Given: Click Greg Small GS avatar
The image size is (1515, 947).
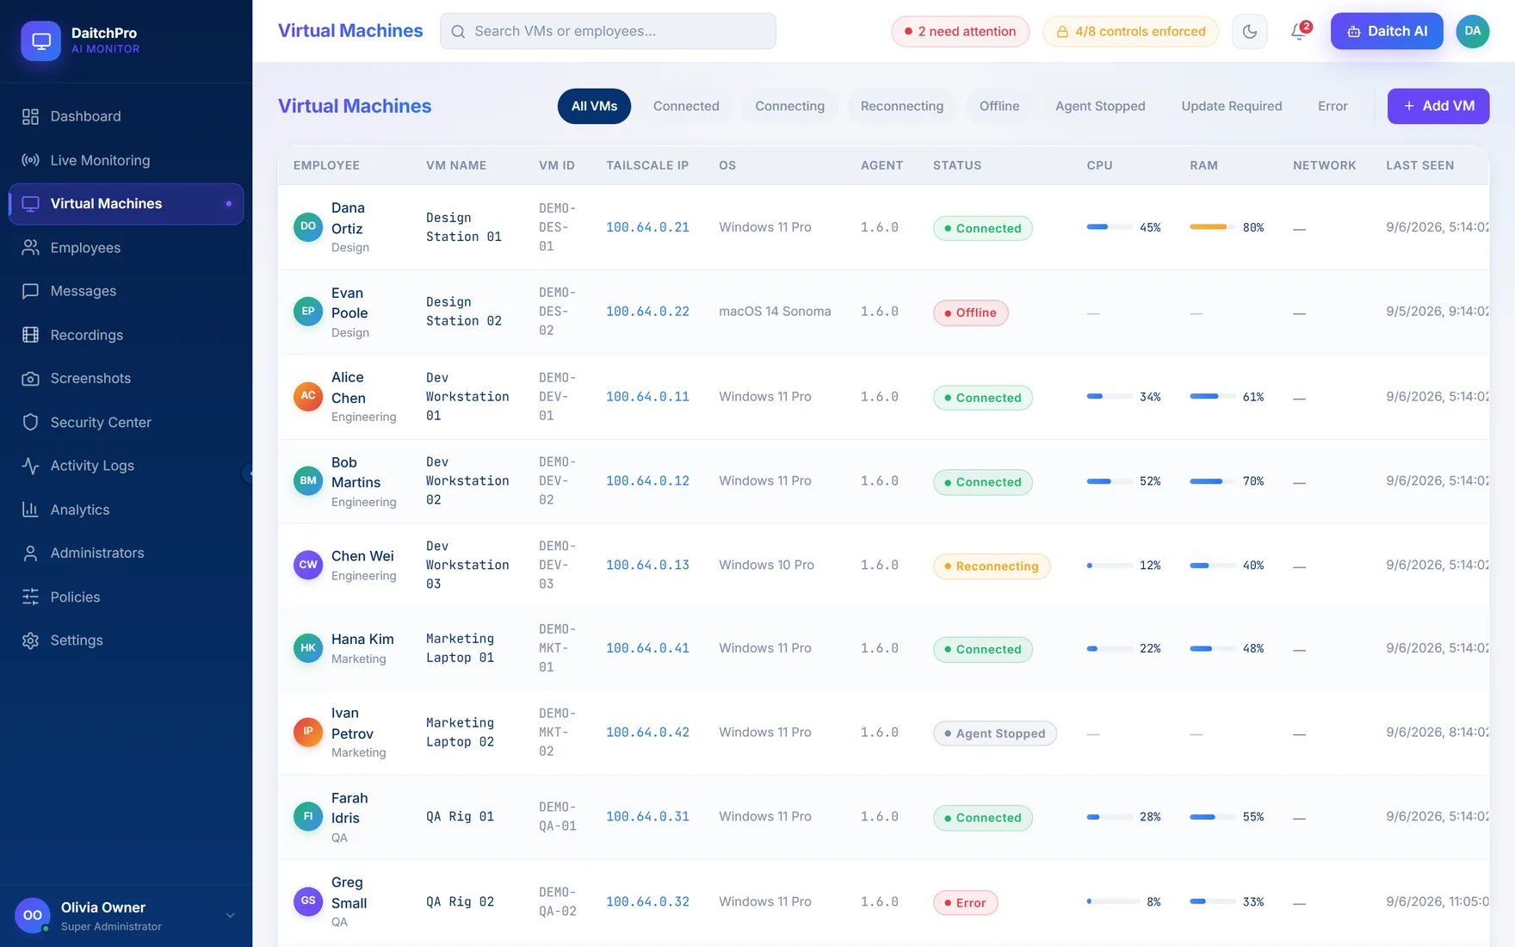Looking at the screenshot, I should coord(308,901).
